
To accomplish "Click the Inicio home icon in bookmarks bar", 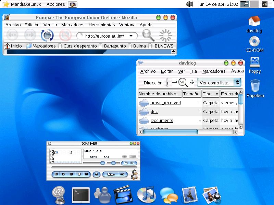I will pos(7,46).
